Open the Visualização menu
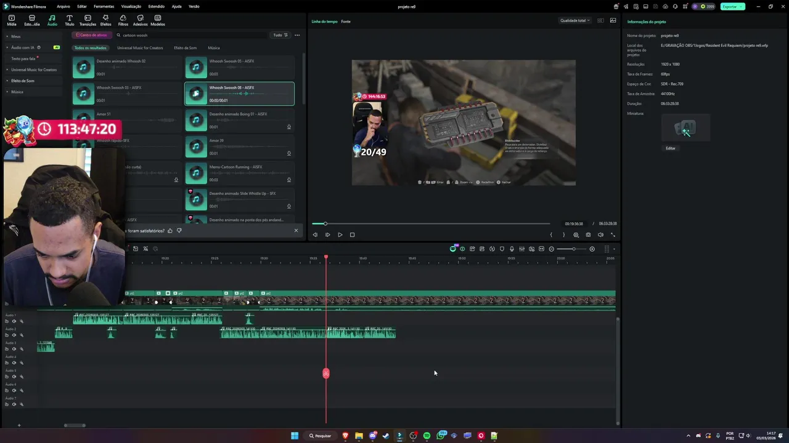Viewport: 789px width, 443px height. click(131, 6)
